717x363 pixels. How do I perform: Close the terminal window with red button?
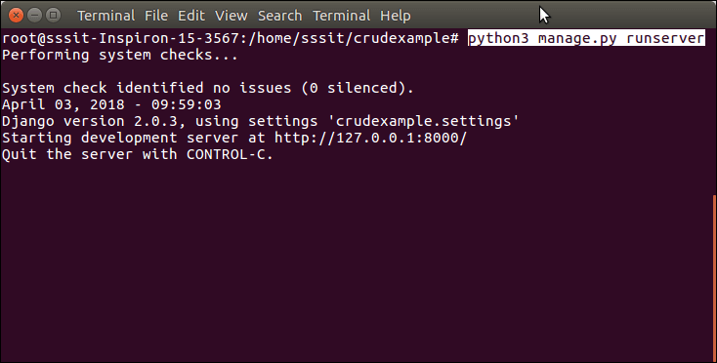pyautogui.click(x=16, y=15)
